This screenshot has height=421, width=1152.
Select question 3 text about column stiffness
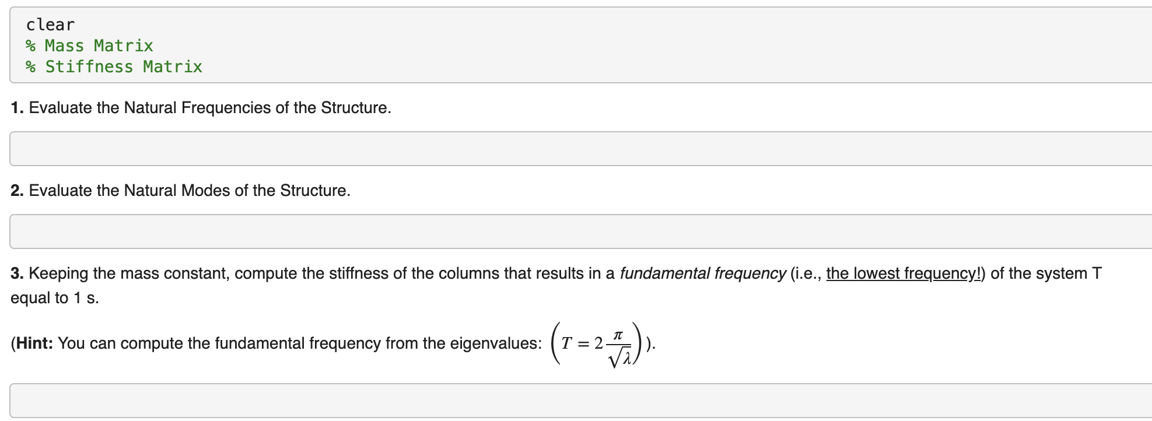pos(350,273)
